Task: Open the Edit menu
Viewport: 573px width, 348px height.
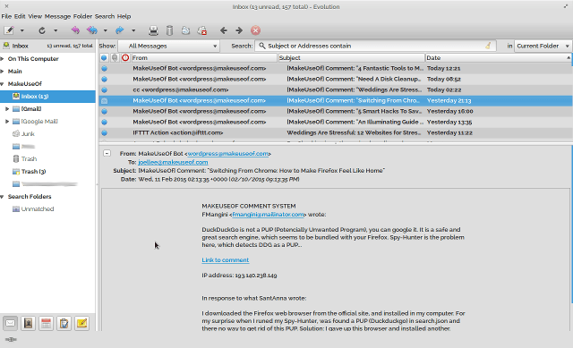Action: (20, 16)
